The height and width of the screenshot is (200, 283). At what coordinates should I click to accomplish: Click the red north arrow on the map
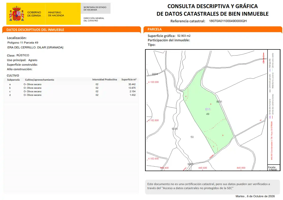point(263,58)
